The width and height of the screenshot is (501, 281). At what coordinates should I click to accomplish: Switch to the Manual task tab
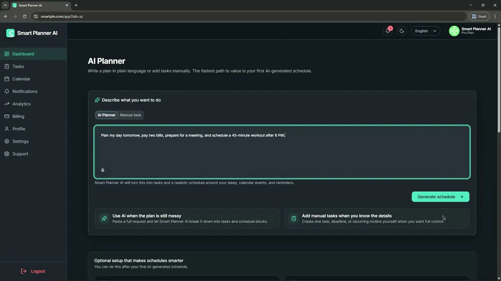130,115
